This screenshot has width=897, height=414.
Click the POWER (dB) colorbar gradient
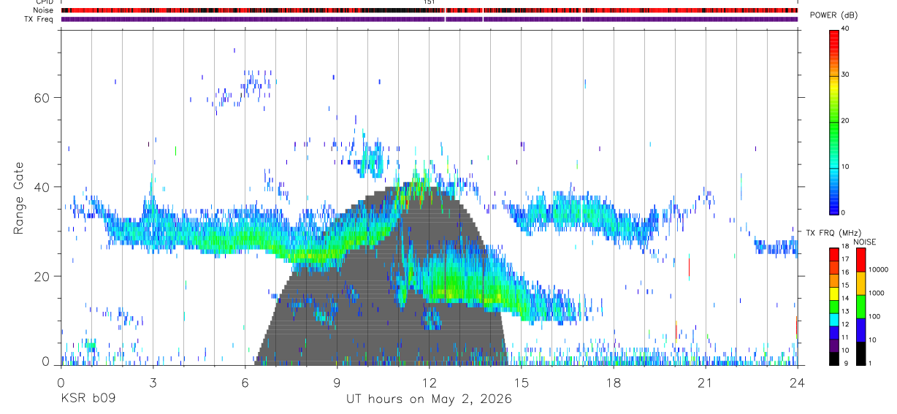click(833, 121)
